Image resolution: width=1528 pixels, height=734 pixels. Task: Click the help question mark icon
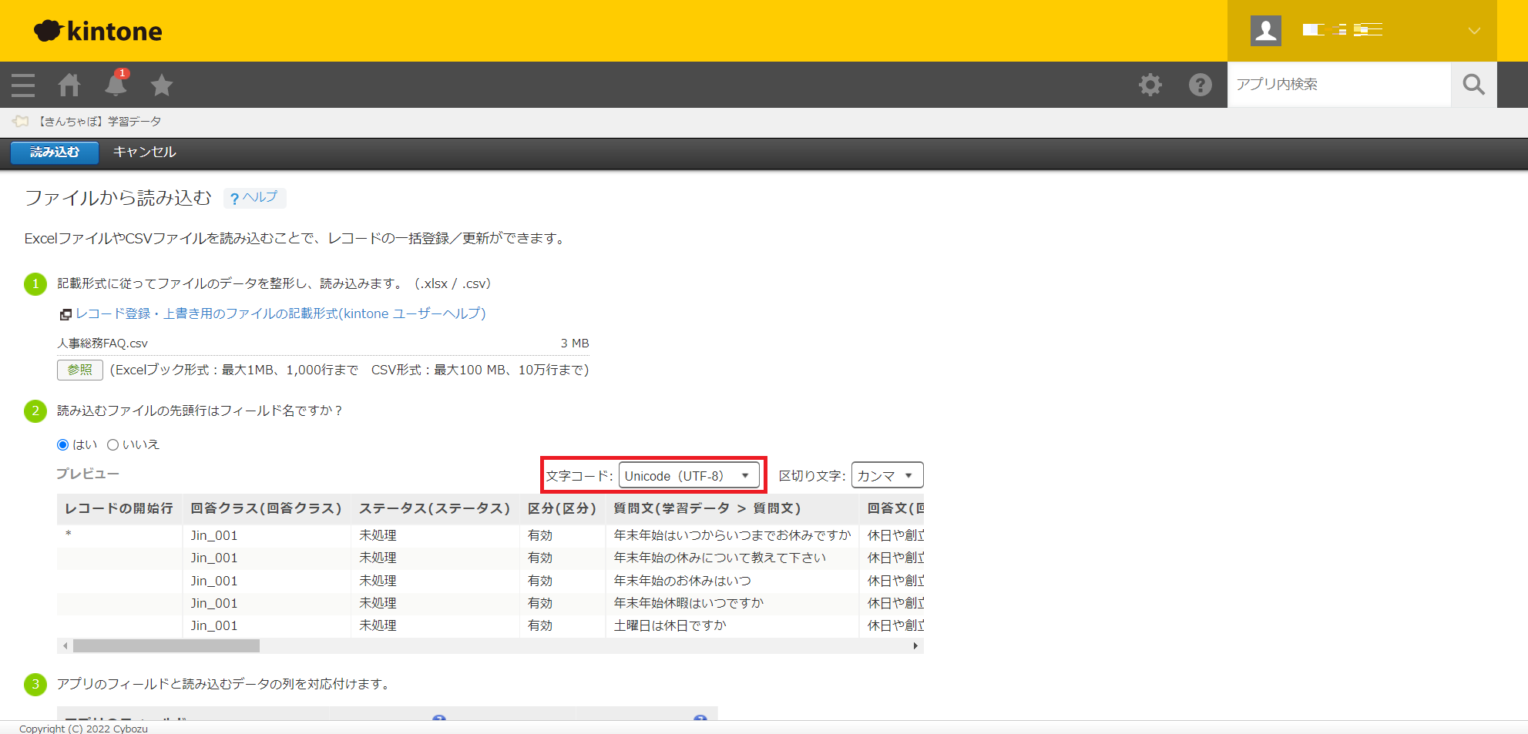click(1200, 85)
